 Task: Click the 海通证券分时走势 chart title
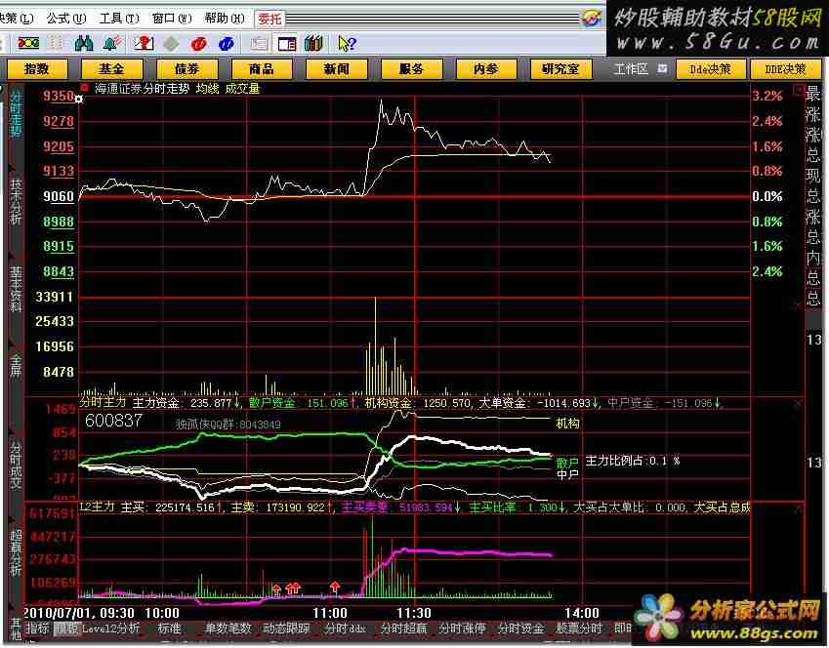click(142, 88)
